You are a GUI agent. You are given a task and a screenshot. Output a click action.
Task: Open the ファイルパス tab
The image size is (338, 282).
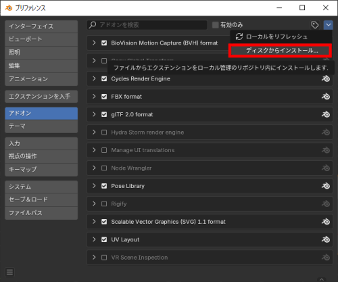[x=41, y=213]
